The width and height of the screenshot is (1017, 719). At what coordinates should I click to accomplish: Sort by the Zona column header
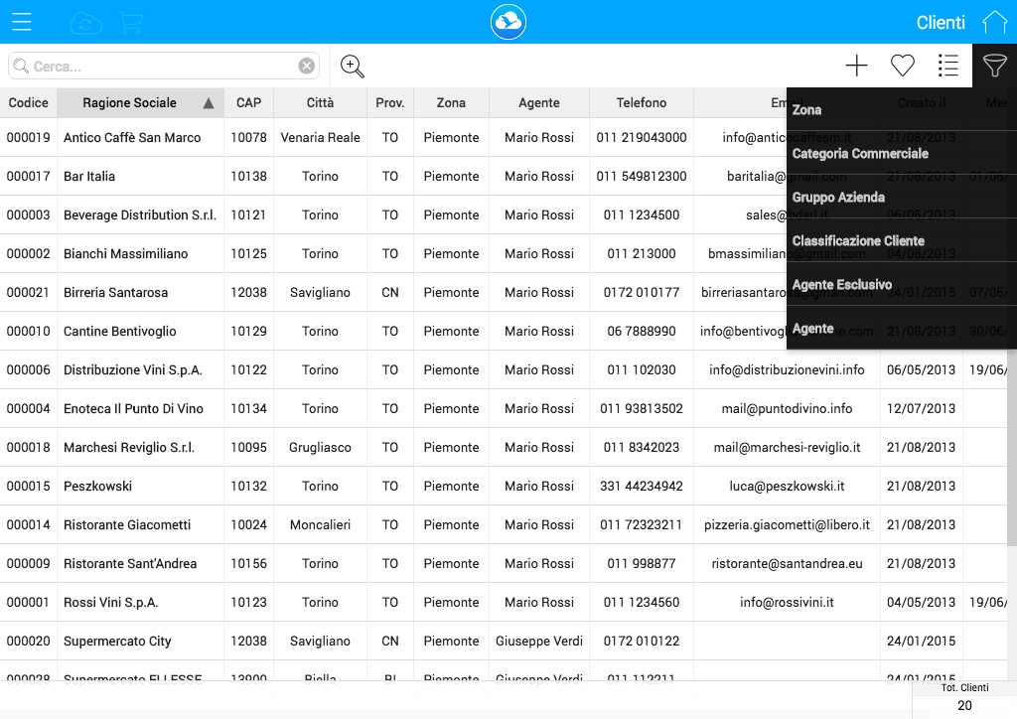(452, 102)
